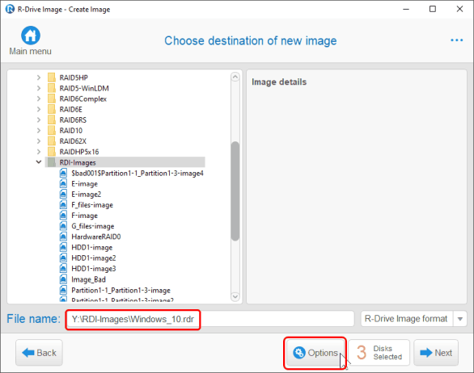Select the HDD1-image2 file name
474x373 pixels.
pos(93,258)
